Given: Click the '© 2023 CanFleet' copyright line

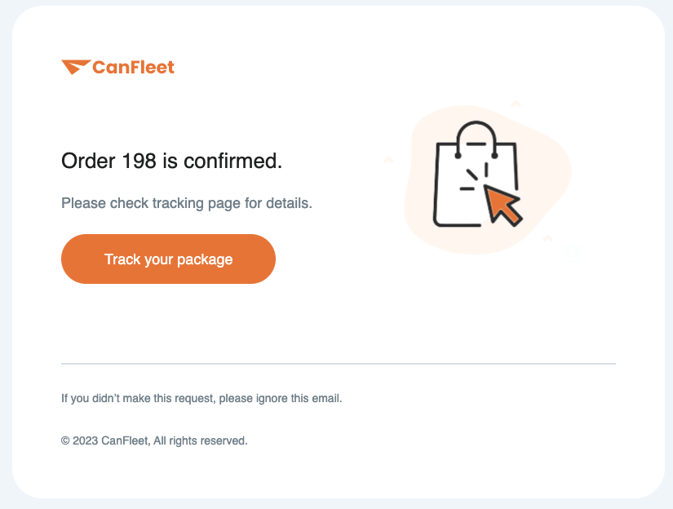Looking at the screenshot, I should pyautogui.click(x=105, y=440).
